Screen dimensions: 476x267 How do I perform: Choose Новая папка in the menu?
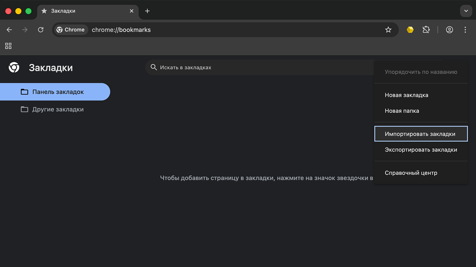(x=402, y=110)
